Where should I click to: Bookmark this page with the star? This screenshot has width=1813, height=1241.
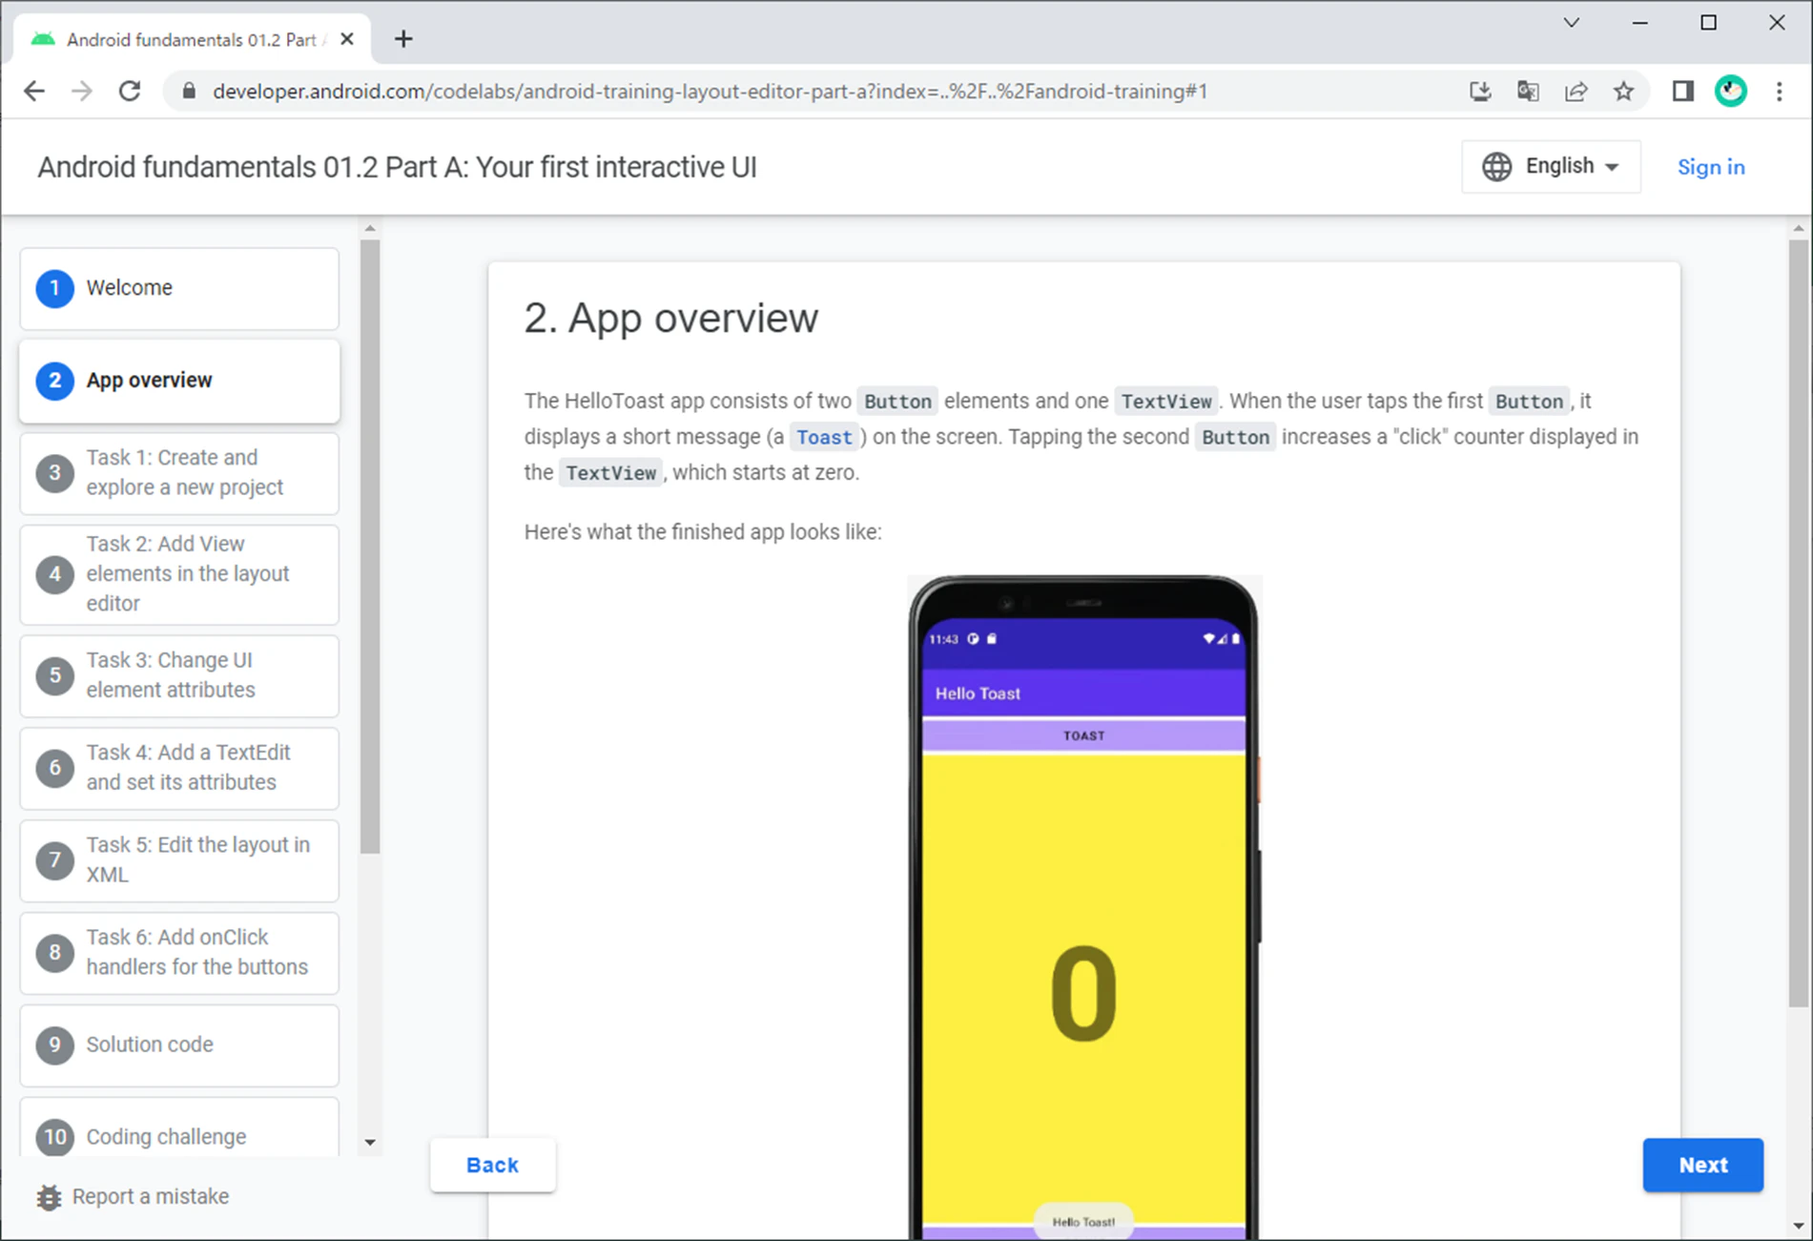(x=1623, y=92)
